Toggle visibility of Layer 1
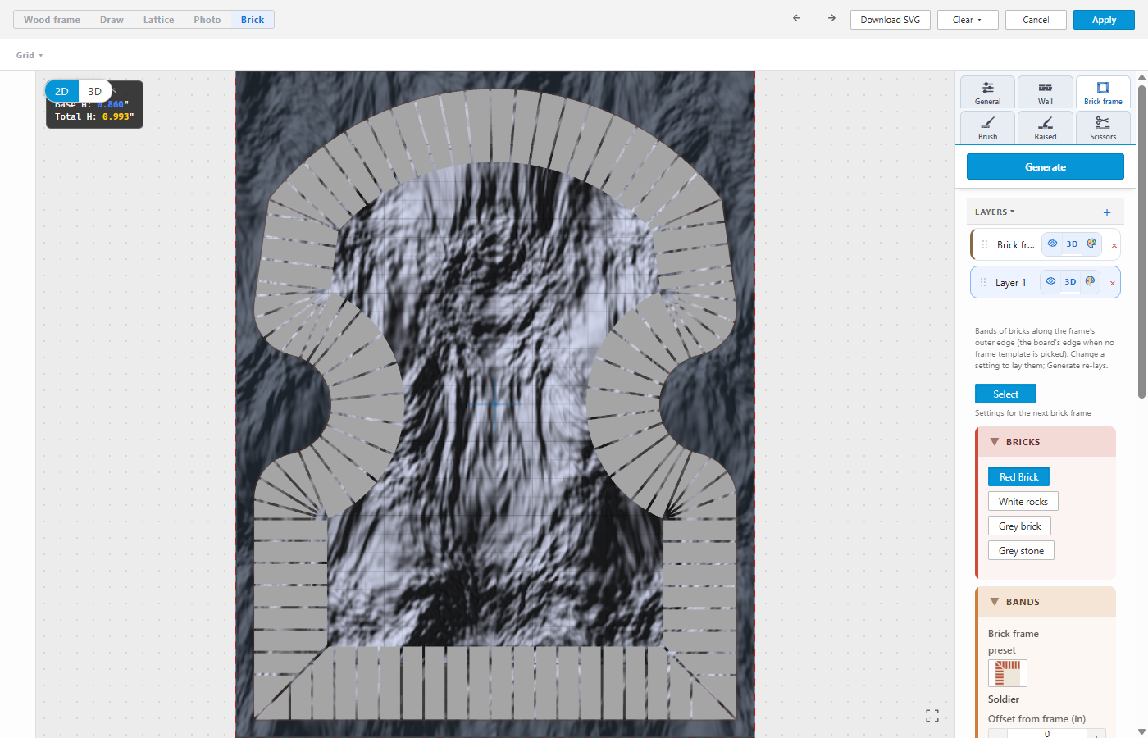Screen dimensions: 1148x738 pyautogui.click(x=1050, y=281)
